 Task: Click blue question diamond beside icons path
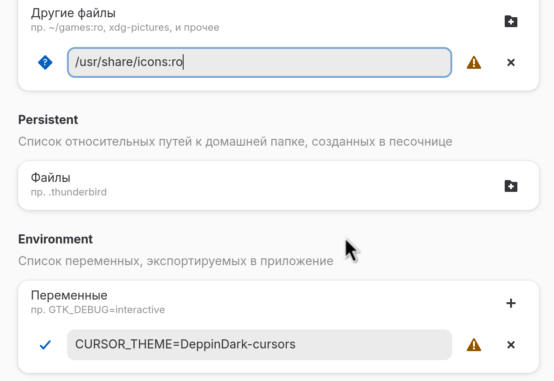[x=45, y=62]
